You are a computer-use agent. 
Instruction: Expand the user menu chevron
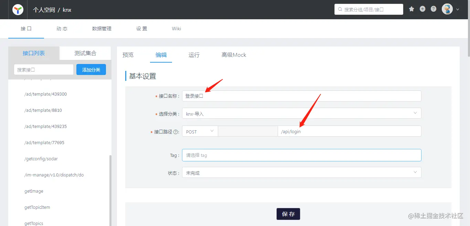[458, 10]
